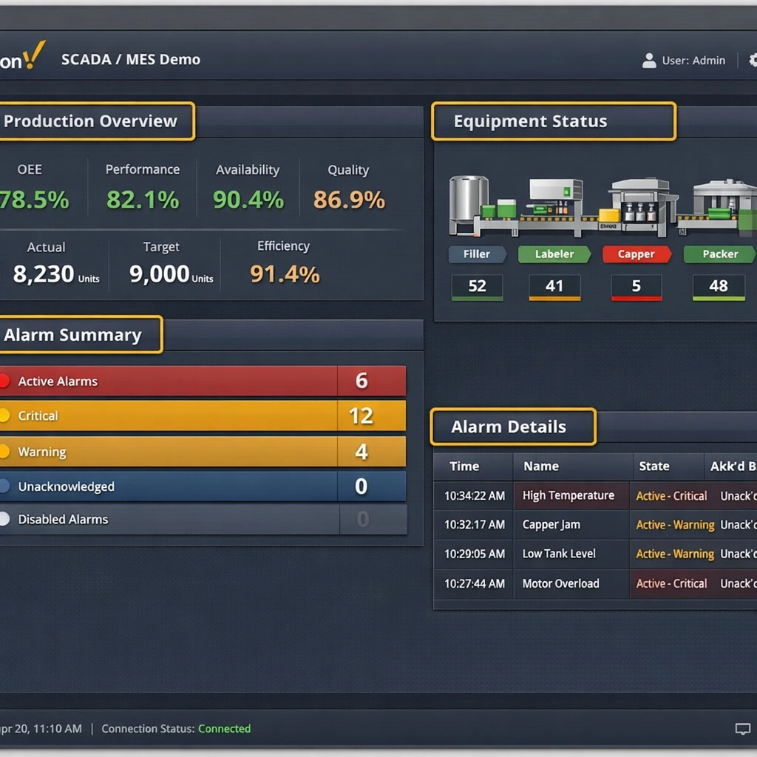This screenshot has height=757, width=757.
Task: Click the monitor icon in status bar
Action: [742, 729]
